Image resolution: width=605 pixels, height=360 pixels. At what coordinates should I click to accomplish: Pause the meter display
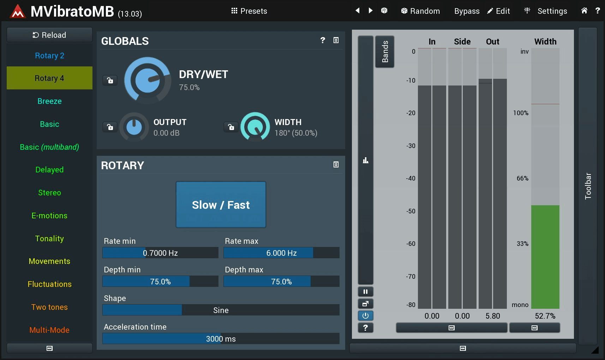(x=365, y=292)
